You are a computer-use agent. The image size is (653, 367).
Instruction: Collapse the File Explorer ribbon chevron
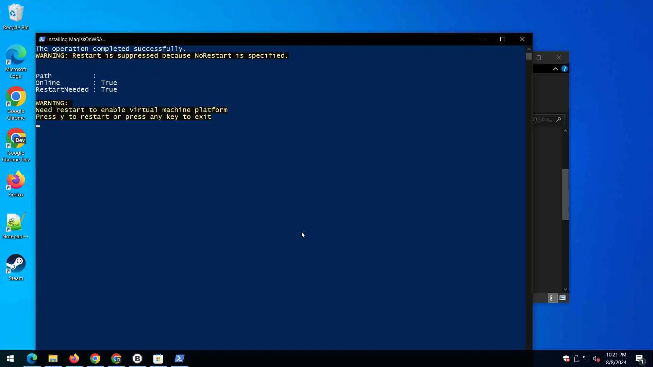[556, 69]
